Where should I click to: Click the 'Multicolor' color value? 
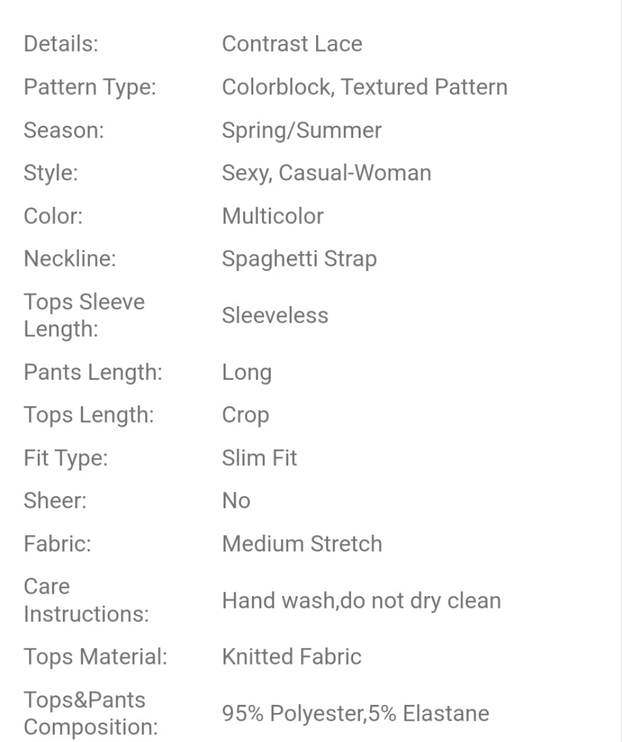point(273,216)
